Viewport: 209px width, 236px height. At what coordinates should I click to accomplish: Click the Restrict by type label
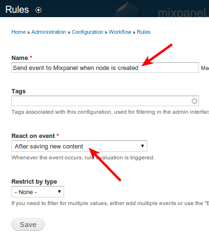click(34, 182)
